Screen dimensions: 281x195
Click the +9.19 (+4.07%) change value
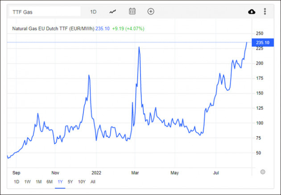tap(128, 28)
